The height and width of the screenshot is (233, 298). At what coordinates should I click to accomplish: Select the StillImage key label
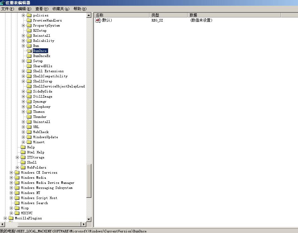coord(43,96)
